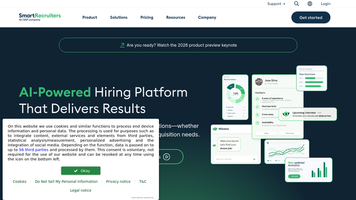Open the Product menu
Screen dimensions: 356x200
(x=90, y=18)
